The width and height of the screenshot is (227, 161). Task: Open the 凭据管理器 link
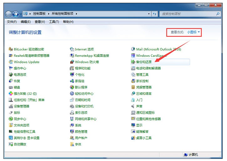144,87
